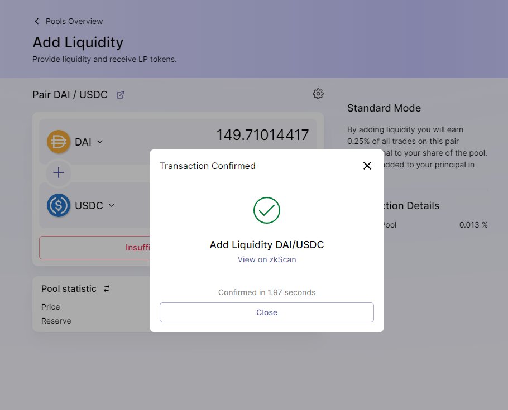Click the Standard Mode heading
This screenshot has width=508, height=410.
[x=384, y=108]
